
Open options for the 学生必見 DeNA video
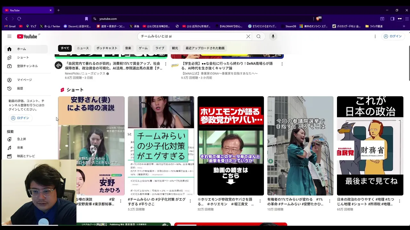point(282,64)
